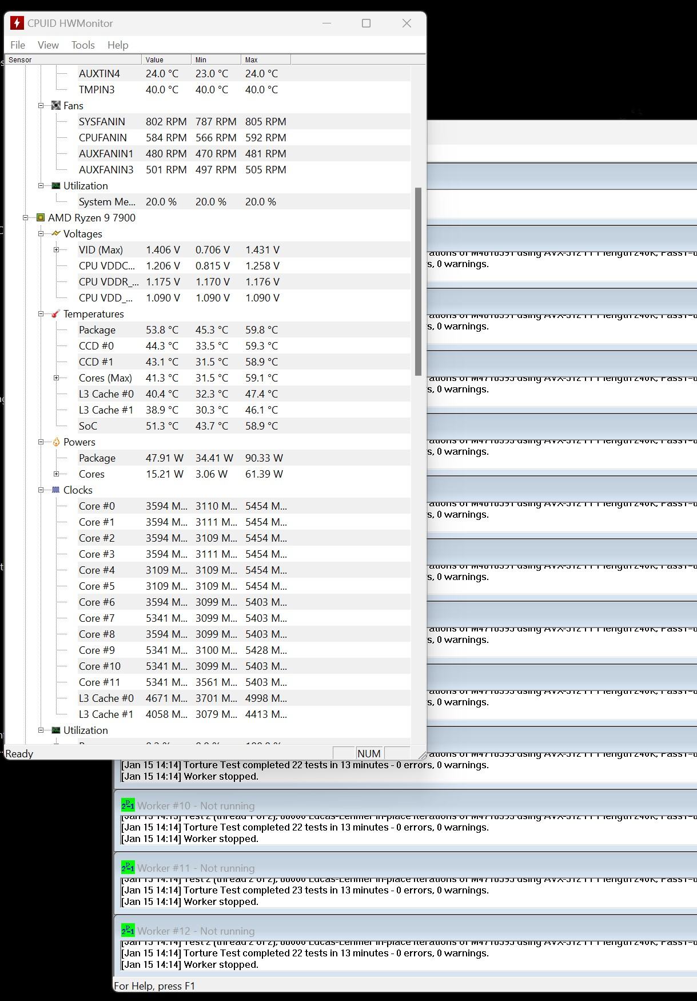Click the NUM status bar indicator
697x1001 pixels.
coord(369,753)
